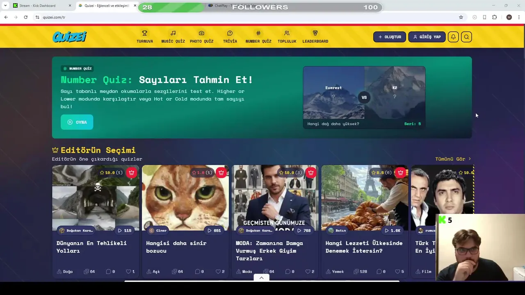Open the Hangisi daha sinir bozucu cat thumbnail
The width and height of the screenshot is (525, 295).
tap(185, 198)
